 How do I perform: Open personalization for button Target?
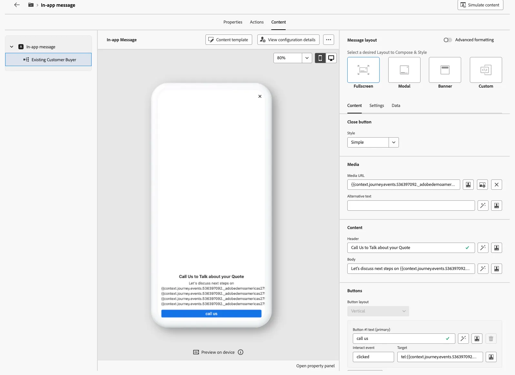click(491, 357)
